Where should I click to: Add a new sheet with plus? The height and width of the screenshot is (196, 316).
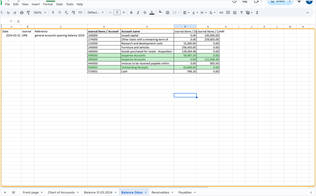(x=5, y=192)
